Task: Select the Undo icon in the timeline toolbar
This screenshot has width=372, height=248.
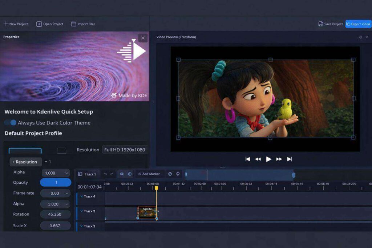Action: tap(105, 174)
